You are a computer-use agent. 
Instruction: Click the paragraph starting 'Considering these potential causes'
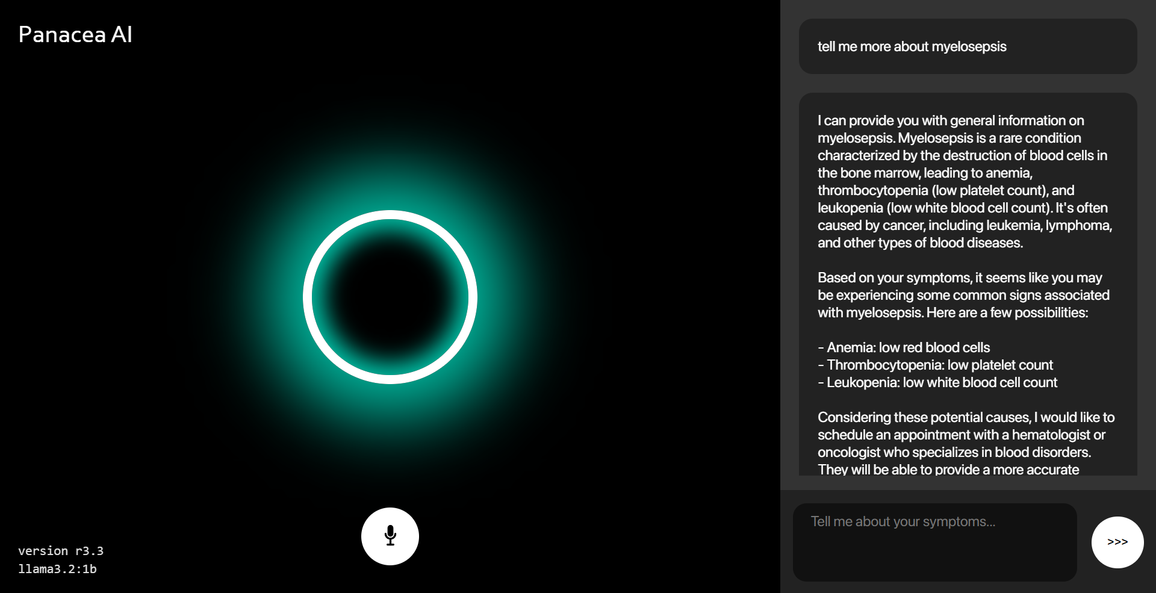coord(966,443)
